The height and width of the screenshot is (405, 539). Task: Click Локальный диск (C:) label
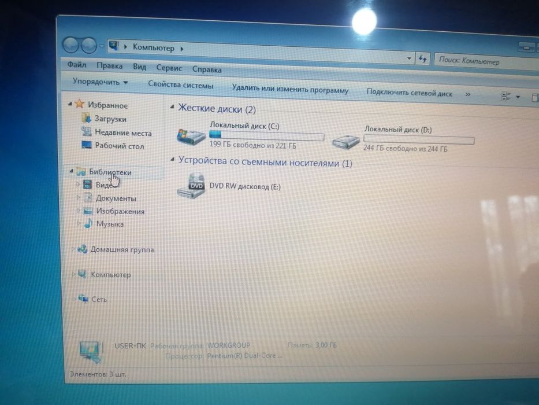pos(244,126)
